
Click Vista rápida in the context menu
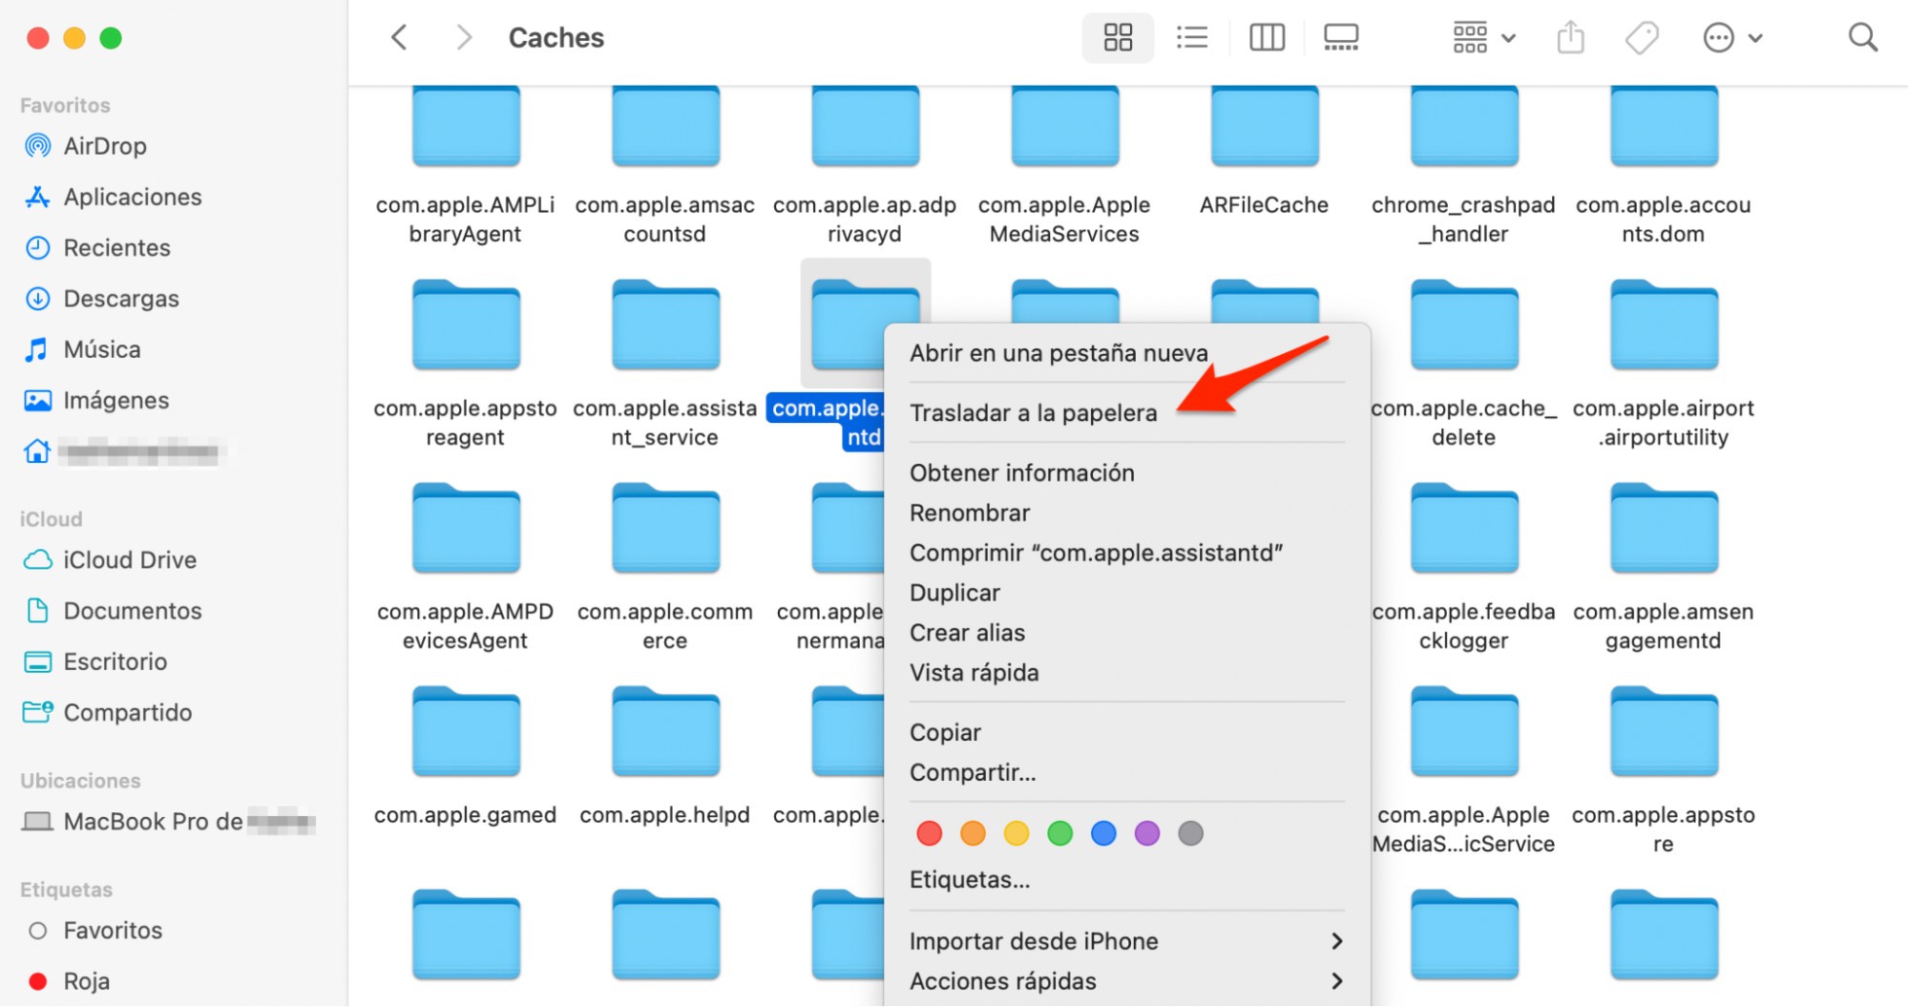(975, 672)
